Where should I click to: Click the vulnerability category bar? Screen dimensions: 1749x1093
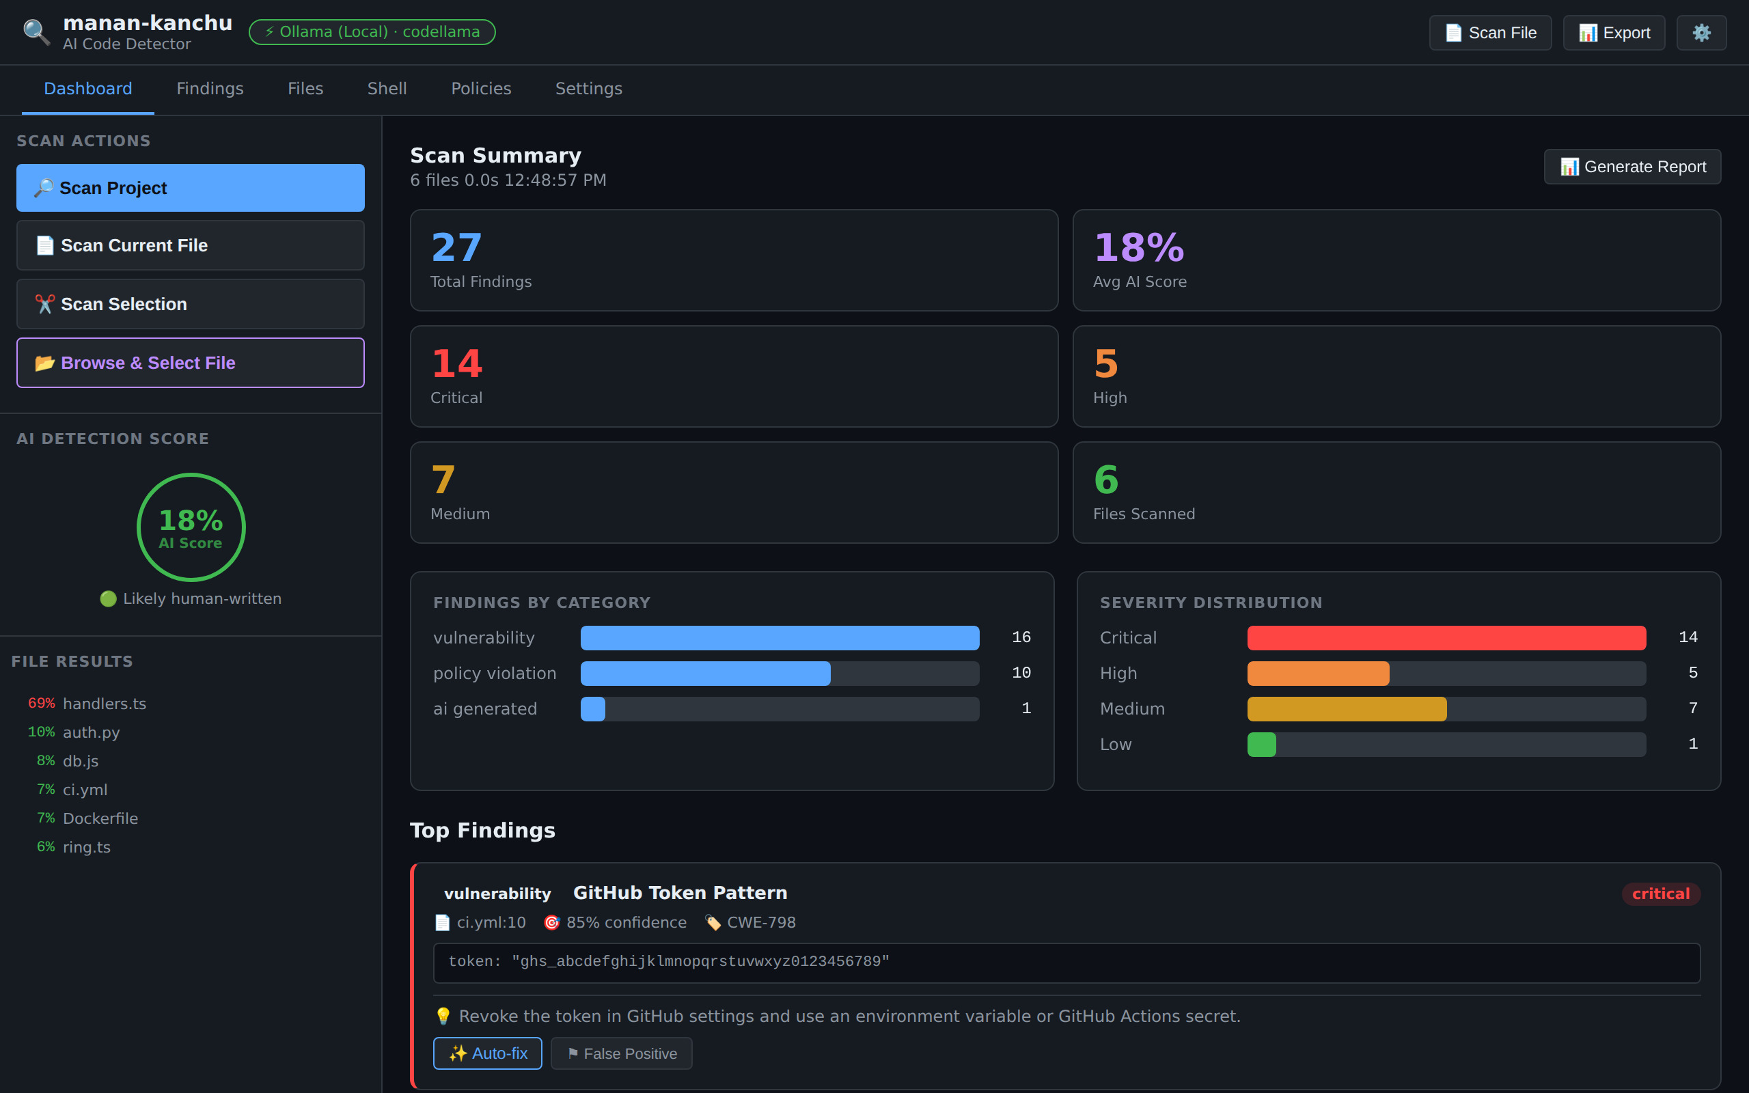pos(780,637)
